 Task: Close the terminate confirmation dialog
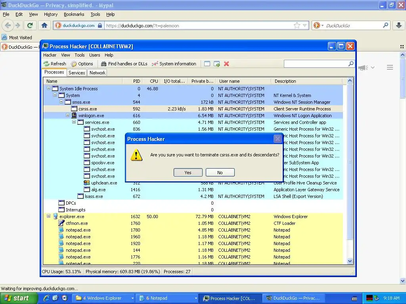[x=278, y=139]
